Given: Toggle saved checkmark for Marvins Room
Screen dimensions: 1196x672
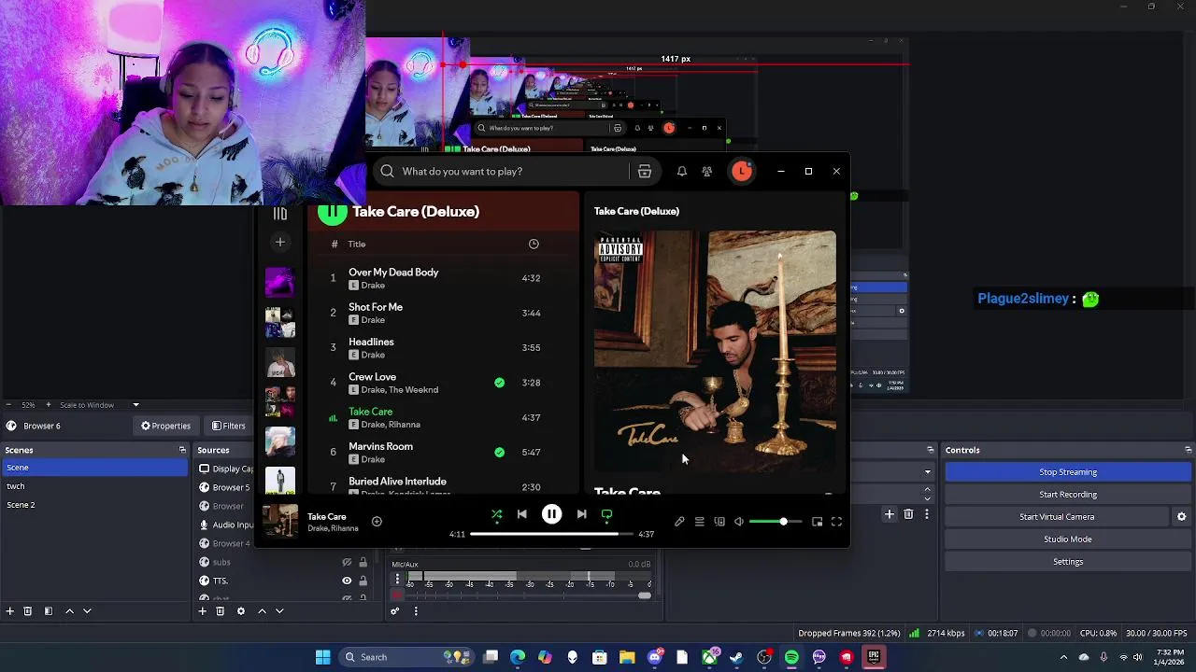Looking at the screenshot, I should (499, 453).
